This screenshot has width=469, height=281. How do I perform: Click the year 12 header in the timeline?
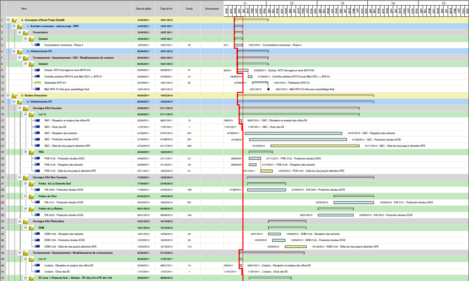point(292,3)
